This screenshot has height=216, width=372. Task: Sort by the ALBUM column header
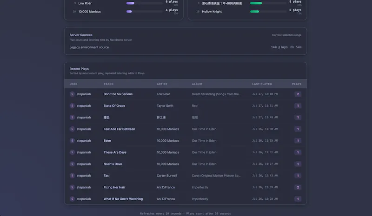pyautogui.click(x=197, y=84)
